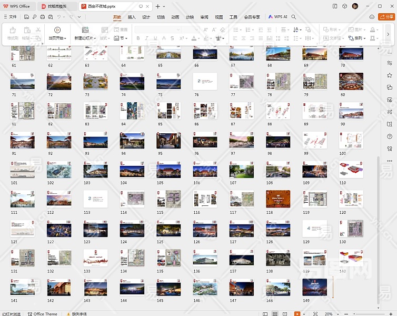Click the 新建幻灯片 new slide icon
Screen dimensions: 397x316
coord(85,30)
